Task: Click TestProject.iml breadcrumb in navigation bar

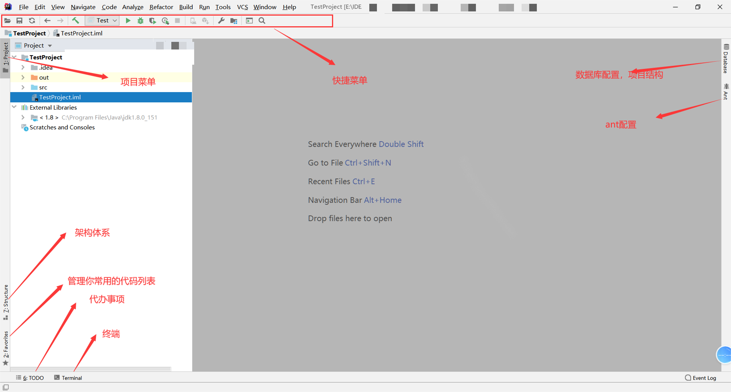Action: click(x=78, y=33)
